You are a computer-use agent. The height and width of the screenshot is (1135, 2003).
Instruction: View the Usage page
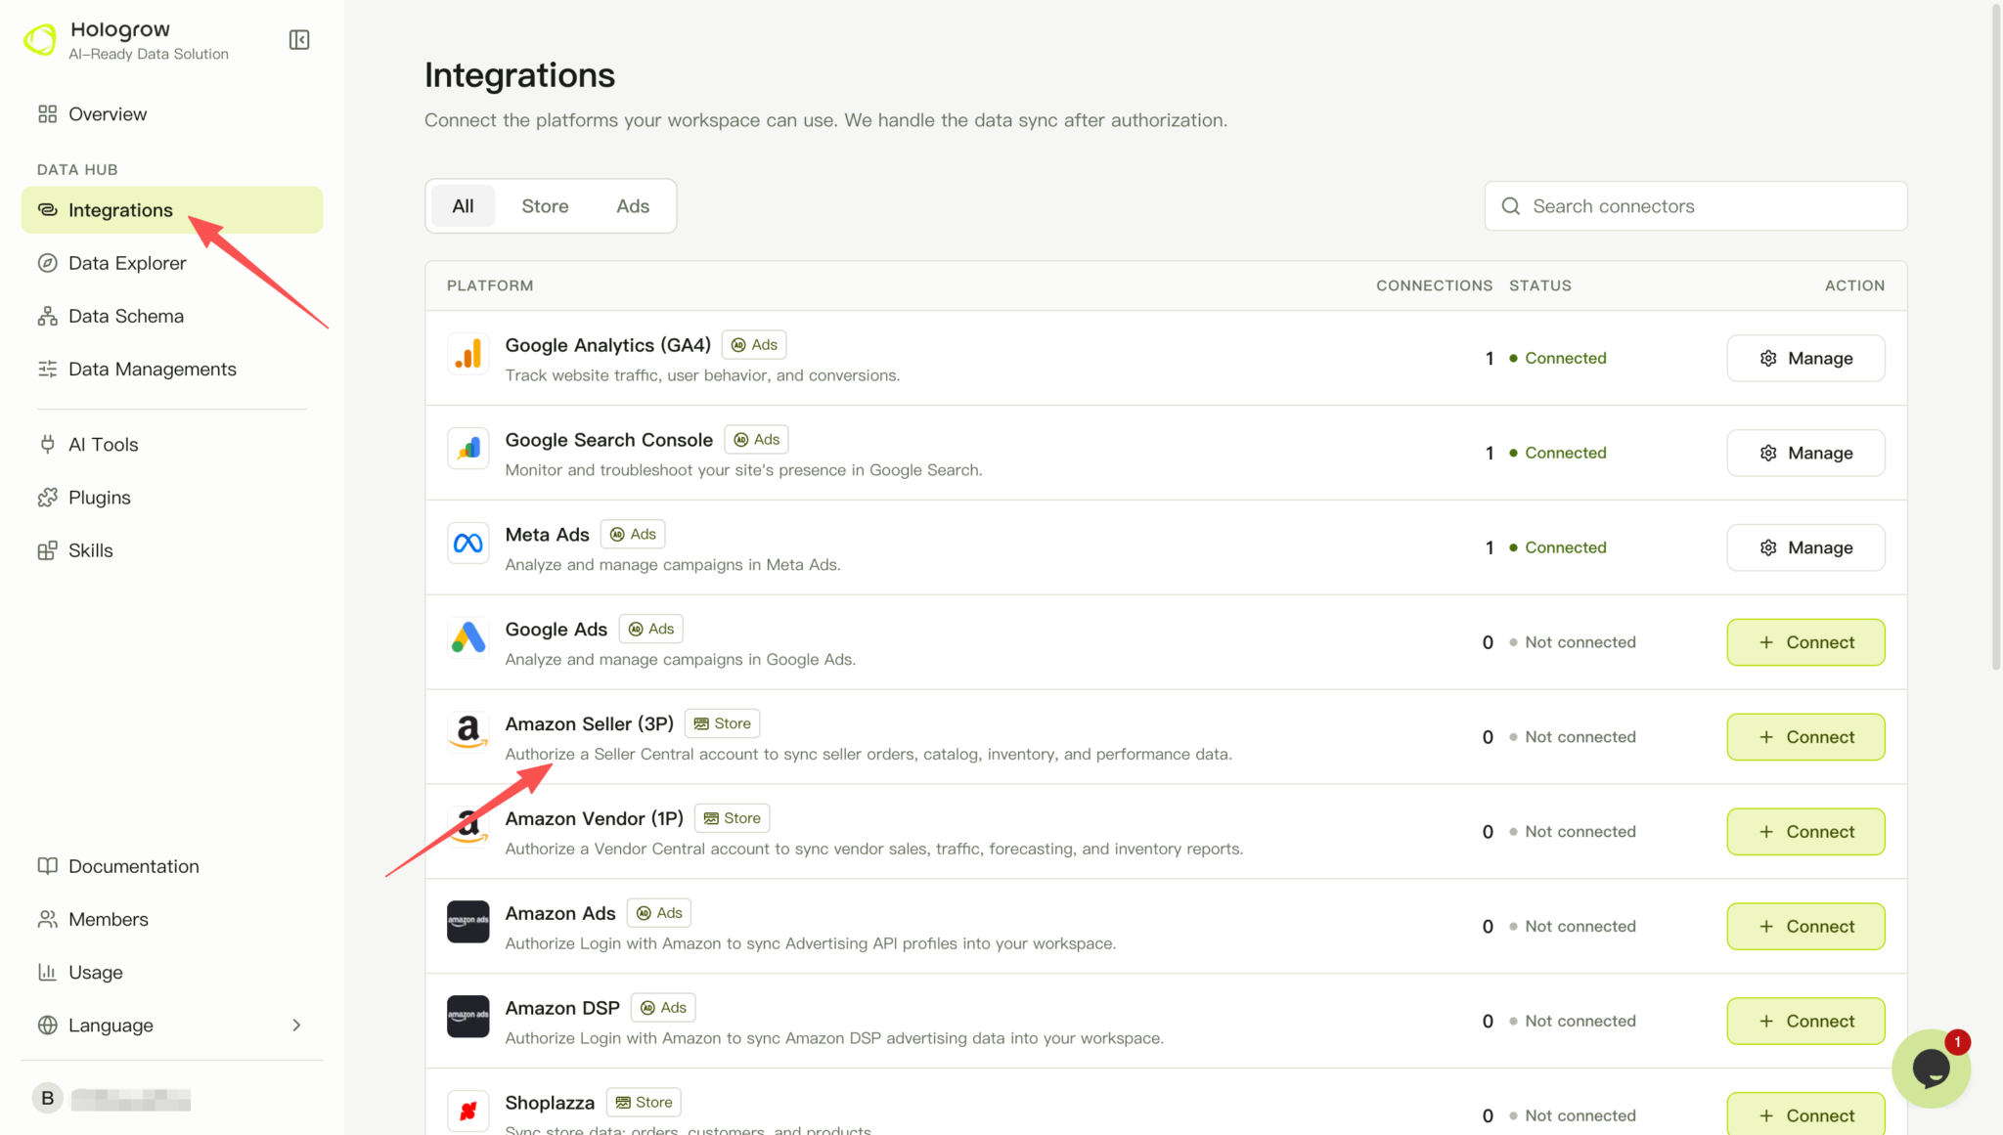[172, 972]
